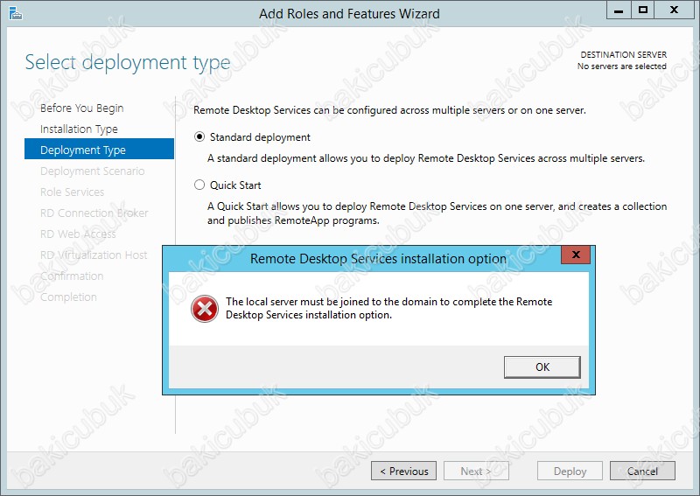Viewport: 700px width, 496px height.
Task: Maximize the Add Roles and Features Wizard
Action: pos(643,10)
